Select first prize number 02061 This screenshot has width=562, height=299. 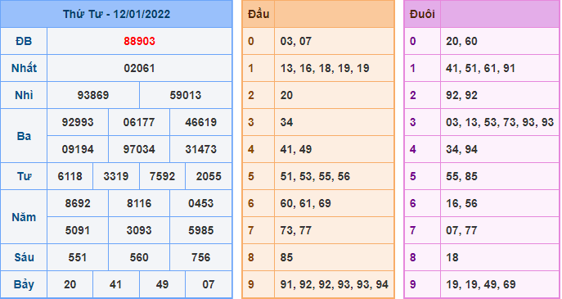(139, 68)
